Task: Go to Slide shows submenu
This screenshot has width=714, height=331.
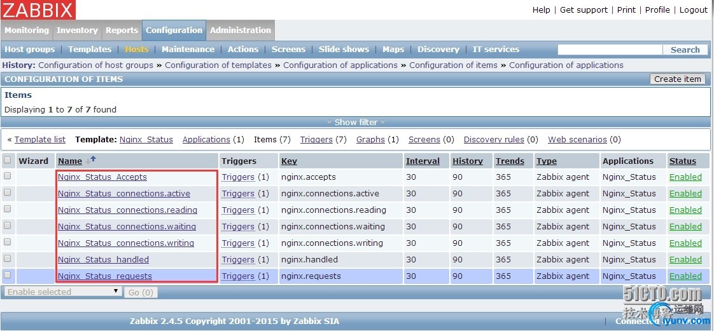Action: 344,49
